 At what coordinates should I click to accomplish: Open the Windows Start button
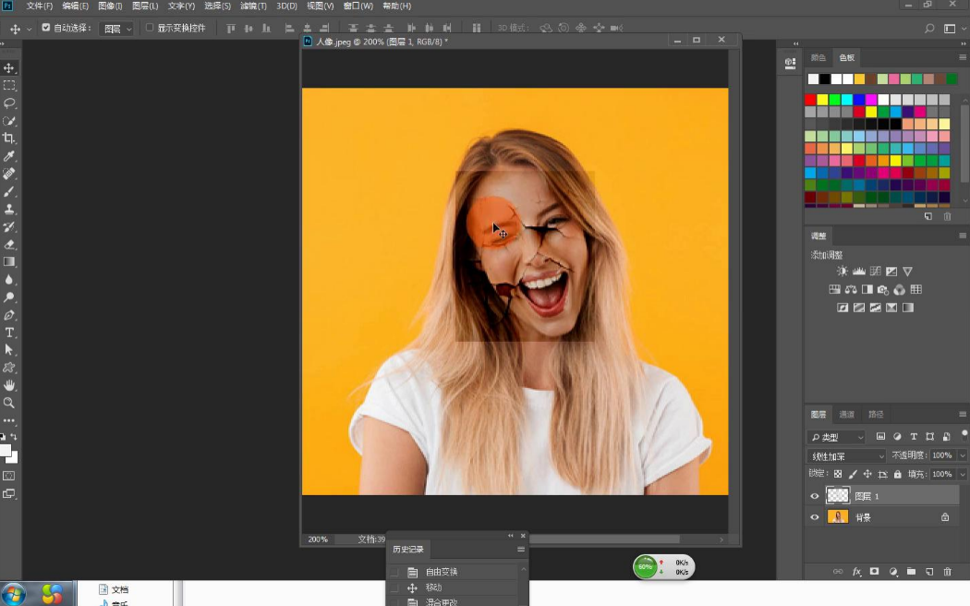[x=14, y=594]
